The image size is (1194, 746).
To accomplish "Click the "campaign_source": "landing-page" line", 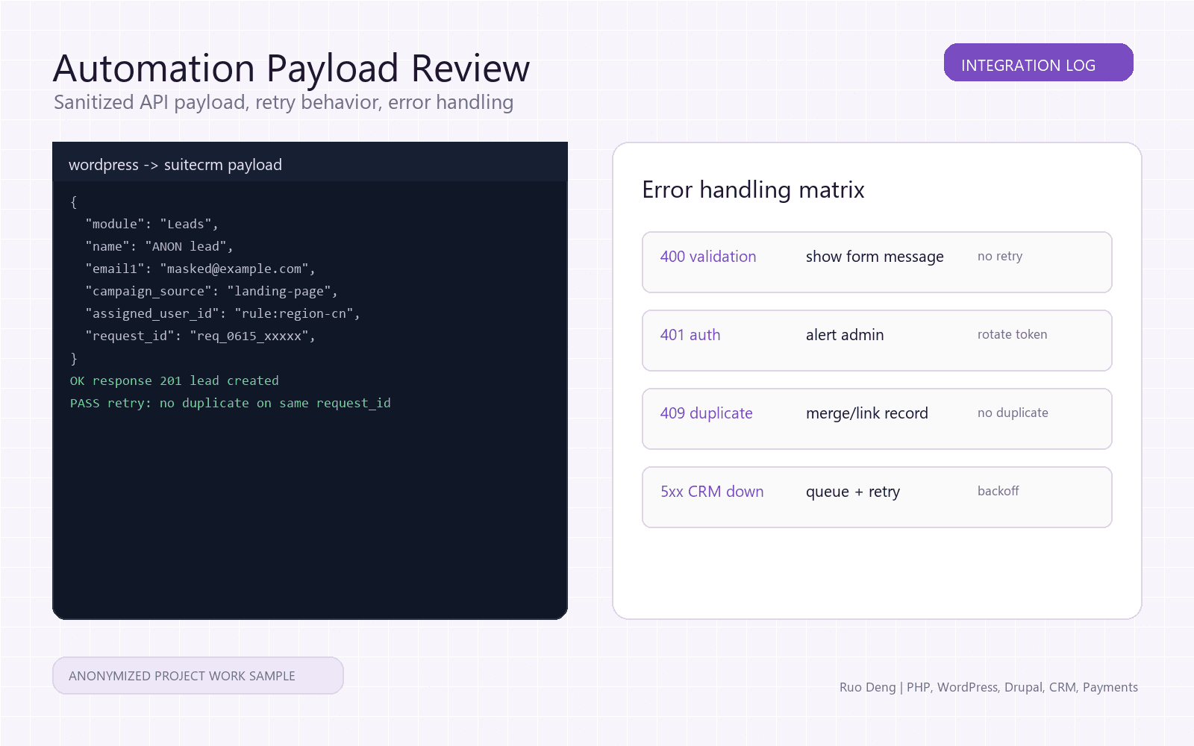I will pyautogui.click(x=211, y=291).
